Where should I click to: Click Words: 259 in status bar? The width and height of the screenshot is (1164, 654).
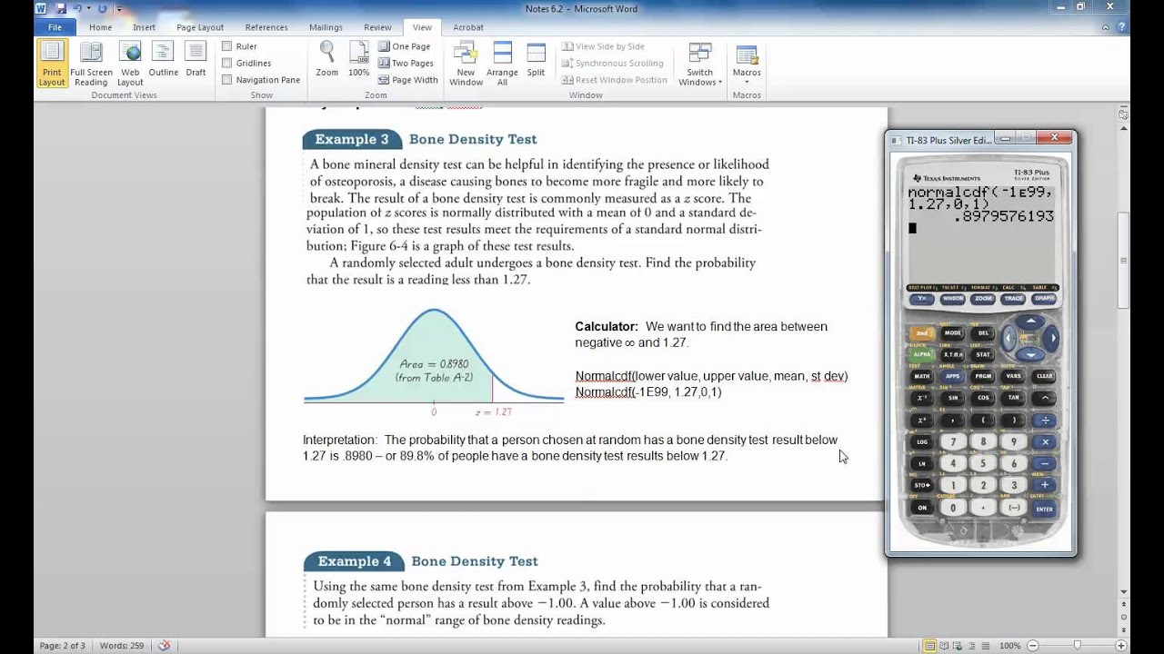[121, 646]
